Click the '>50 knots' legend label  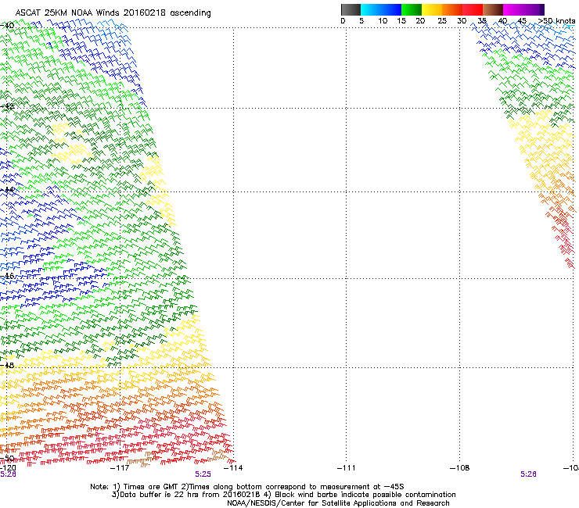pyautogui.click(x=556, y=21)
